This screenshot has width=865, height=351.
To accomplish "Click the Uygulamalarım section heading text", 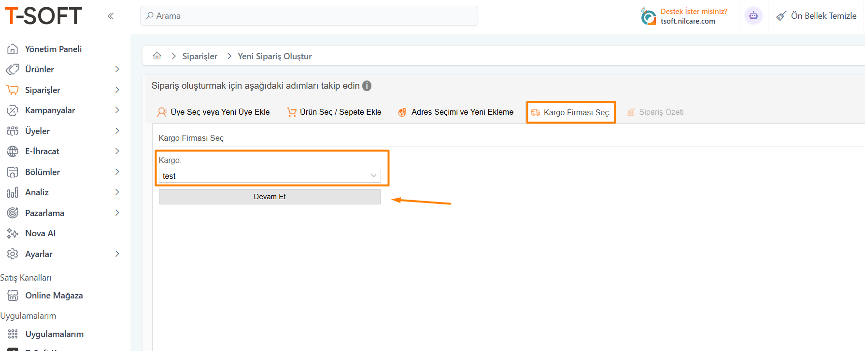I will click(x=28, y=316).
